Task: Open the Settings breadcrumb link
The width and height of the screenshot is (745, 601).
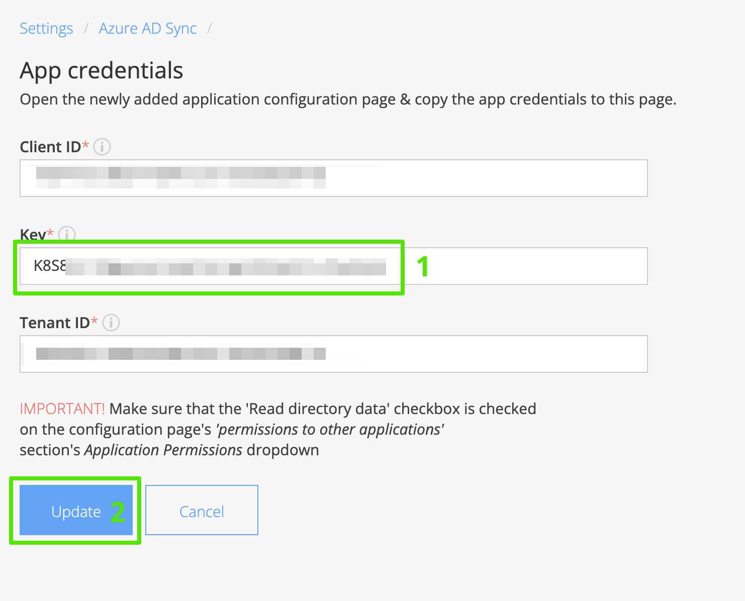Action: tap(46, 29)
